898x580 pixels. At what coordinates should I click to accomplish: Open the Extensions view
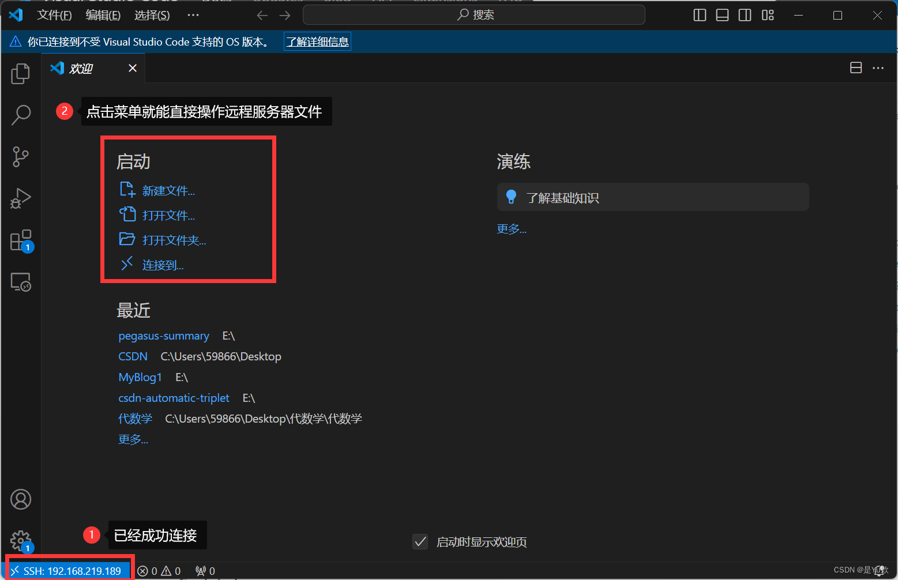pos(22,241)
